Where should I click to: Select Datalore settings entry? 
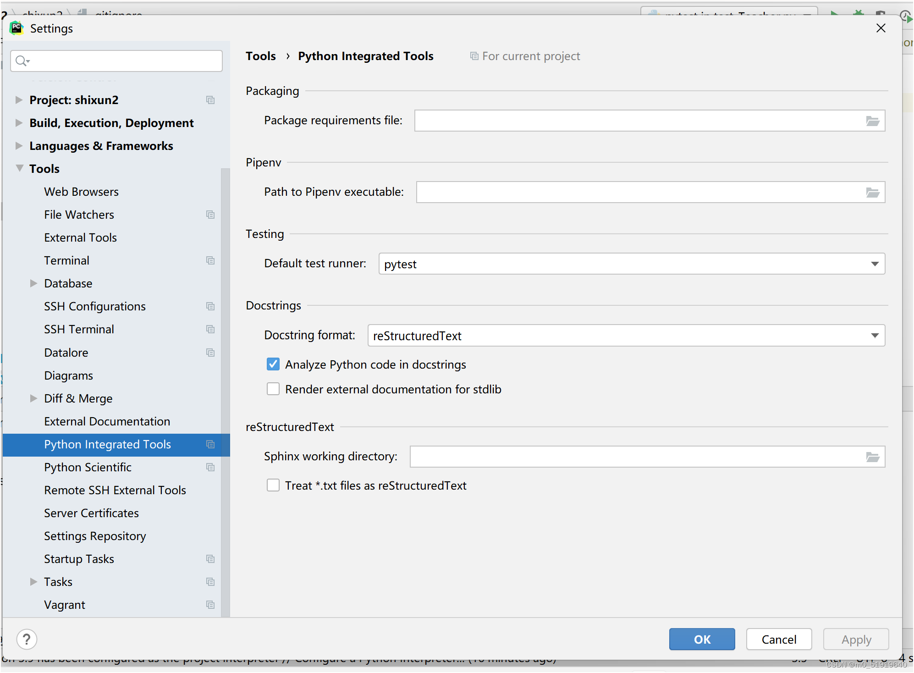[x=66, y=353]
